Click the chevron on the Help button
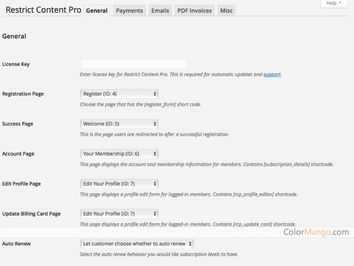Image resolution: width=354 pixels, height=266 pixels. click(x=341, y=3)
